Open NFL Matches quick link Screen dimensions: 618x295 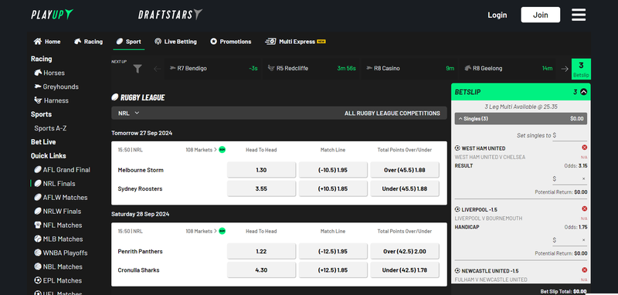click(x=58, y=225)
